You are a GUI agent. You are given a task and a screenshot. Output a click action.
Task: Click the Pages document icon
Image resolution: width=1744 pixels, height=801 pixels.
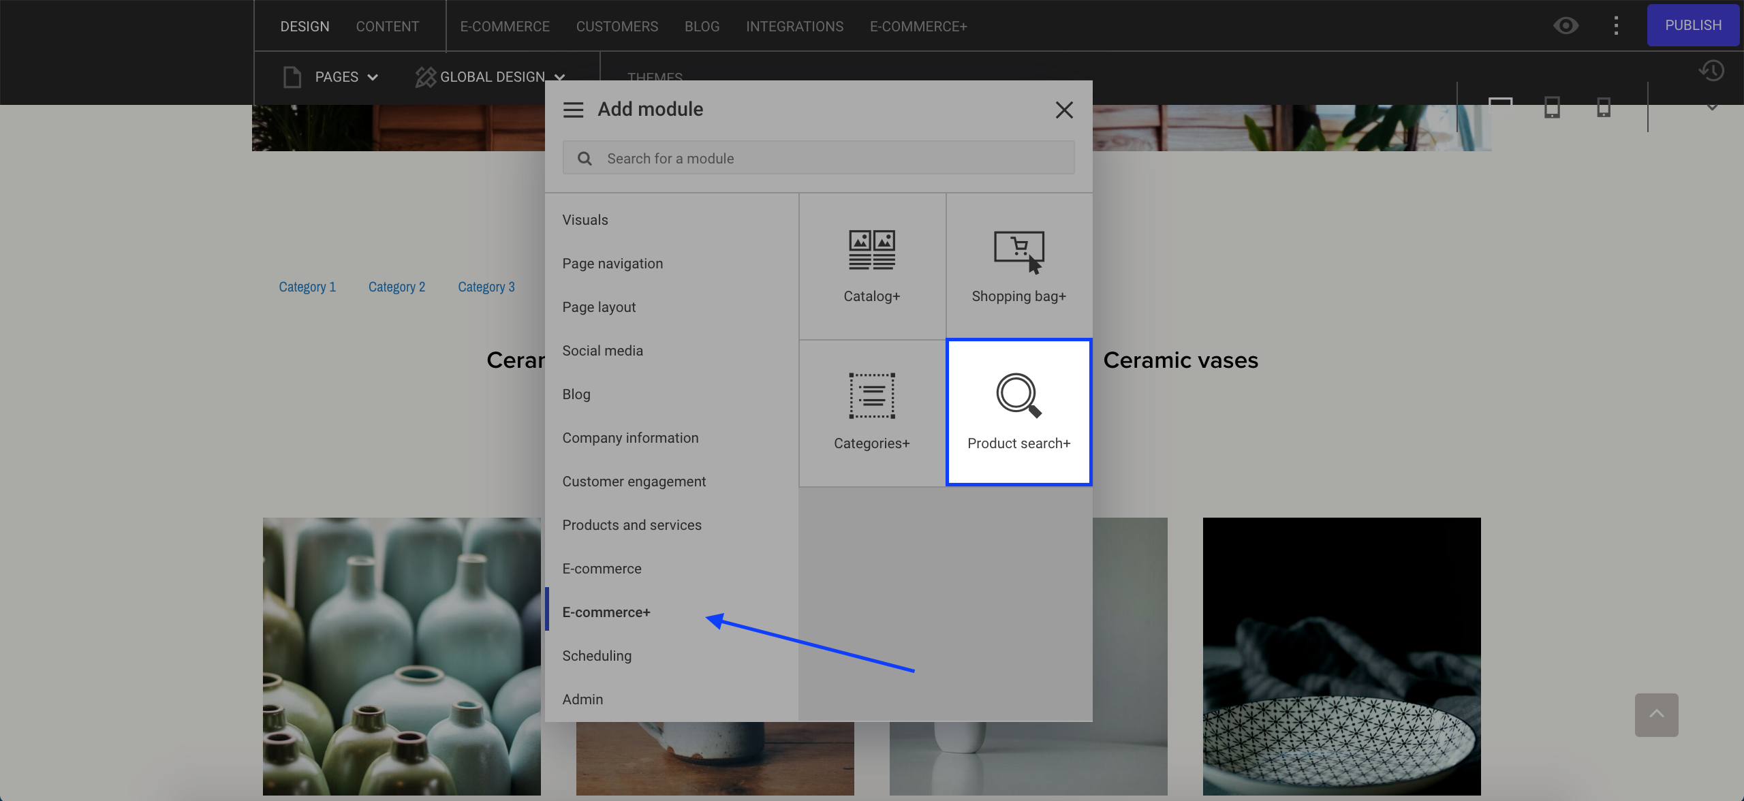click(292, 77)
